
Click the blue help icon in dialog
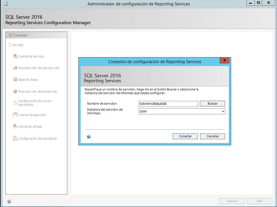[89, 137]
